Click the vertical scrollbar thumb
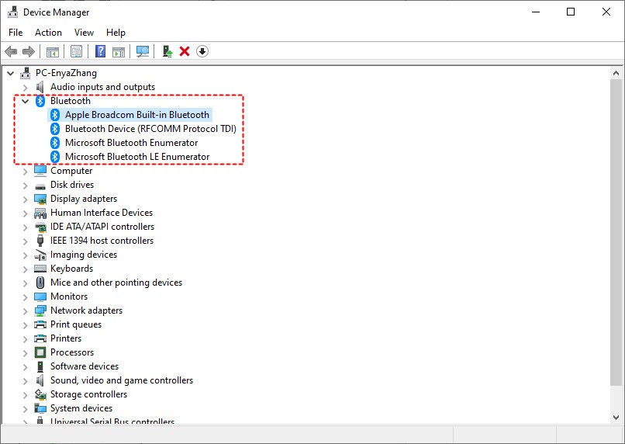This screenshot has width=625, height=444. click(616, 232)
